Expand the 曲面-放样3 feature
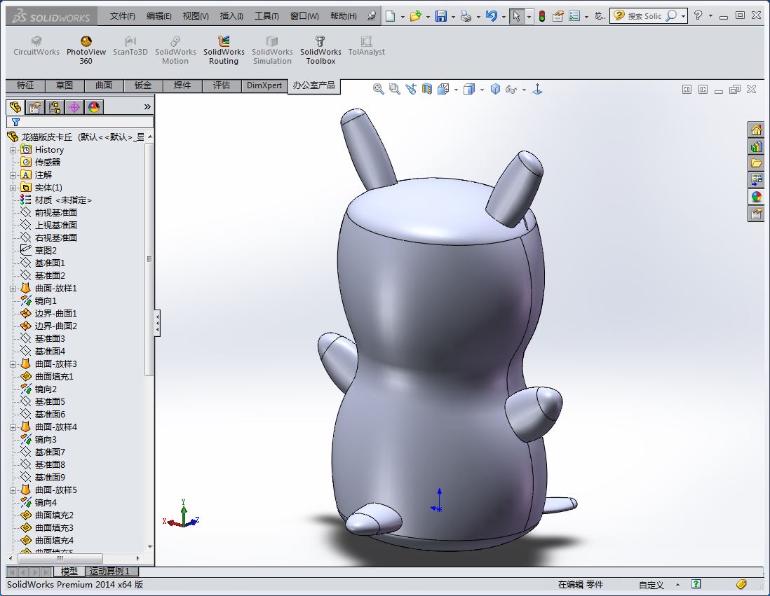 pyautogui.click(x=13, y=364)
